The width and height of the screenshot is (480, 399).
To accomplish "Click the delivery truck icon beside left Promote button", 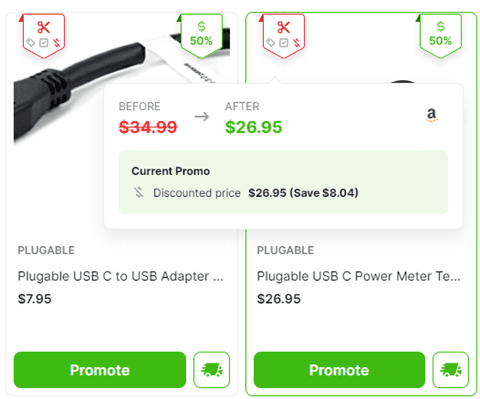I will pos(211,370).
